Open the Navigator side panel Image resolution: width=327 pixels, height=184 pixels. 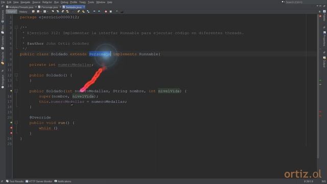click(x=3, y=81)
